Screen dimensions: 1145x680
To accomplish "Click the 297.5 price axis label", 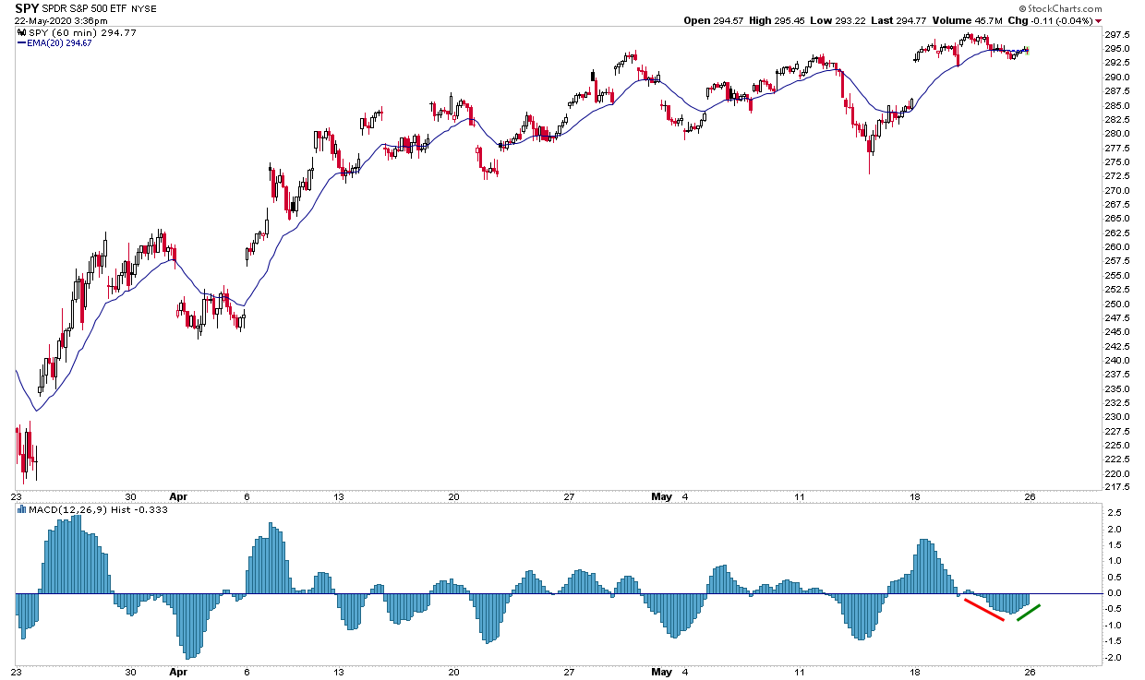I will [1117, 37].
